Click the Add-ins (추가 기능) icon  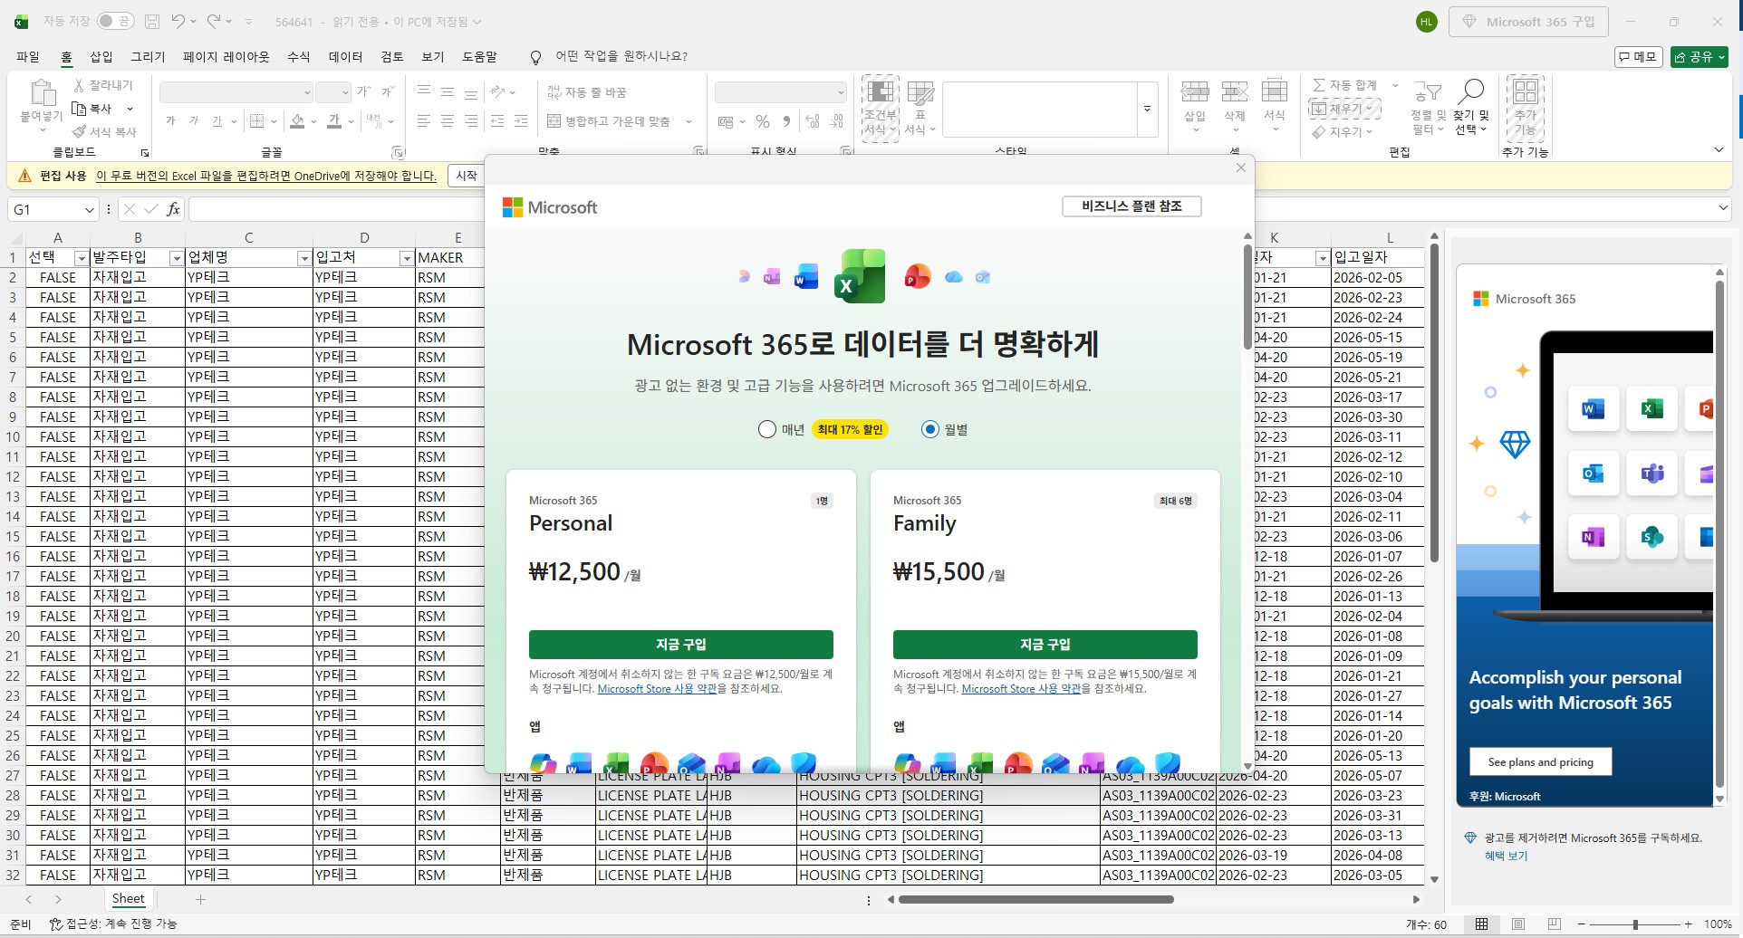(x=1526, y=92)
